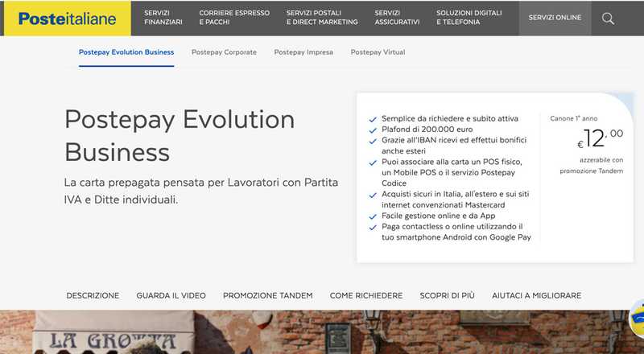Viewport: 644px width, 354px height.
Task: Switch to the Postepay Impresa tab
Action: (x=303, y=52)
